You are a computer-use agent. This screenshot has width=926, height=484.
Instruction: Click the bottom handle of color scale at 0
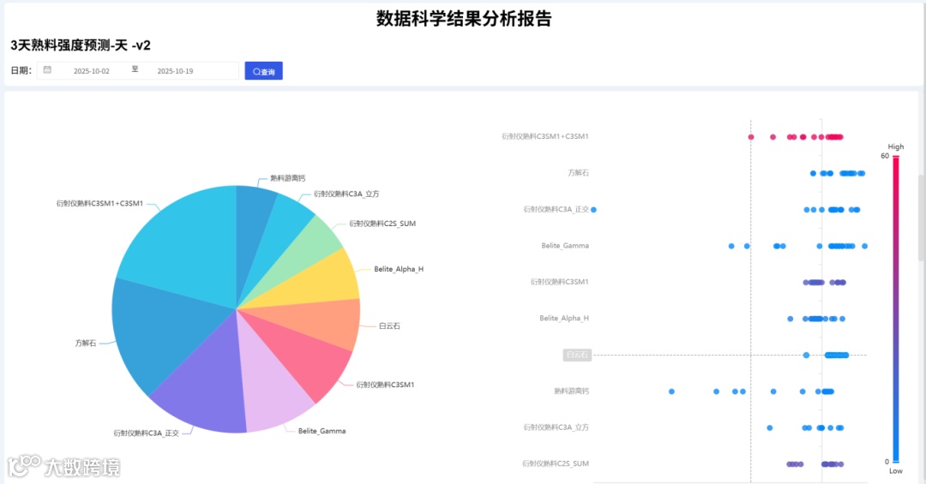point(896,461)
